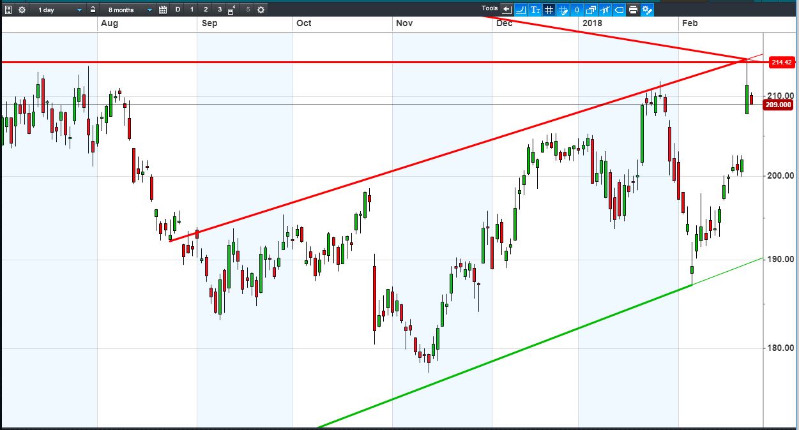Click the 190.00 price axis label
Image resolution: width=799 pixels, height=430 pixels.
(x=780, y=259)
